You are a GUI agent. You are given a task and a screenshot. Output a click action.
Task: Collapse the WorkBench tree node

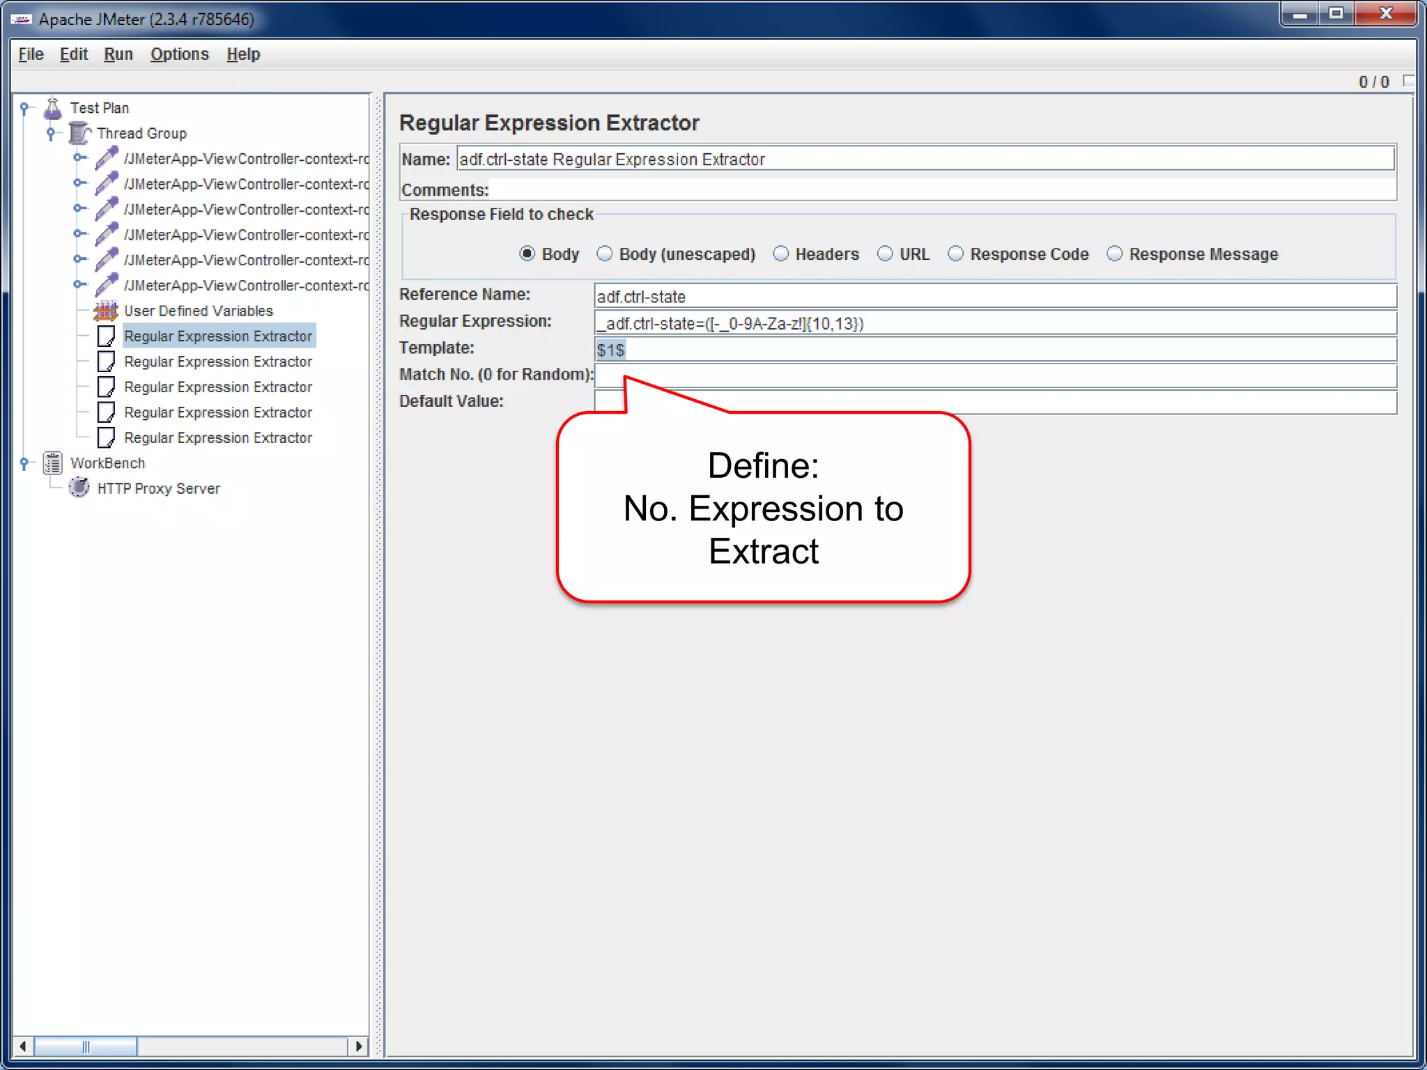24,463
